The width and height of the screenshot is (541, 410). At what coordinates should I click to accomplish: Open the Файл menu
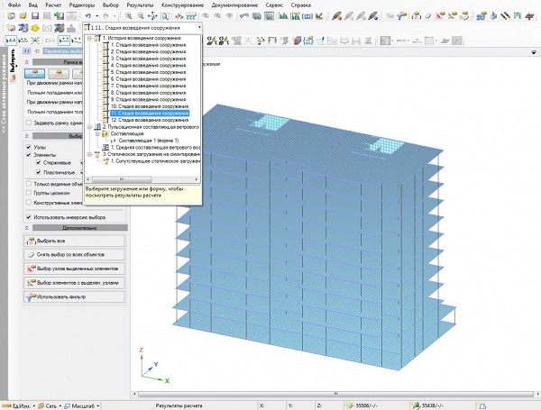[x=14, y=5]
